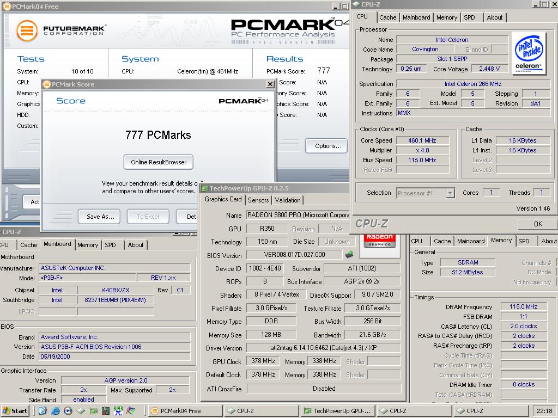Open PCMark04 Options... button
Viewport: 558px width, 418px height.
click(326, 146)
